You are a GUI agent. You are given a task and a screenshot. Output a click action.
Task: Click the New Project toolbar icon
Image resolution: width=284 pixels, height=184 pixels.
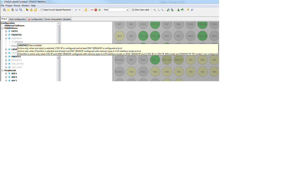(4, 10)
